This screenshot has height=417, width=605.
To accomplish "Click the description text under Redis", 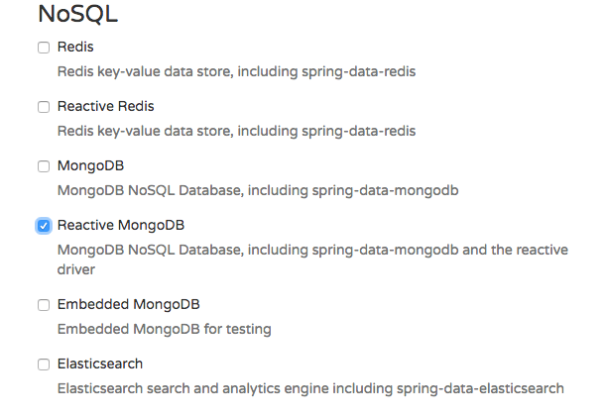I will coord(236,71).
